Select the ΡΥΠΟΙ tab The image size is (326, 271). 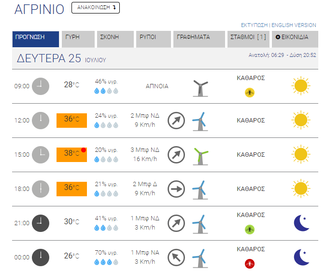[x=154, y=39]
